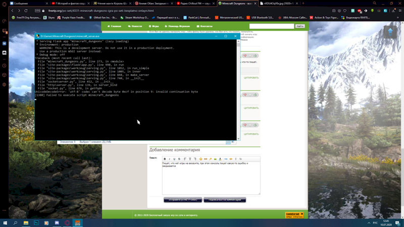The image size is (404, 227).
Task: Open the Purple Haze Feedb... bookmark
Action: tap(71, 18)
